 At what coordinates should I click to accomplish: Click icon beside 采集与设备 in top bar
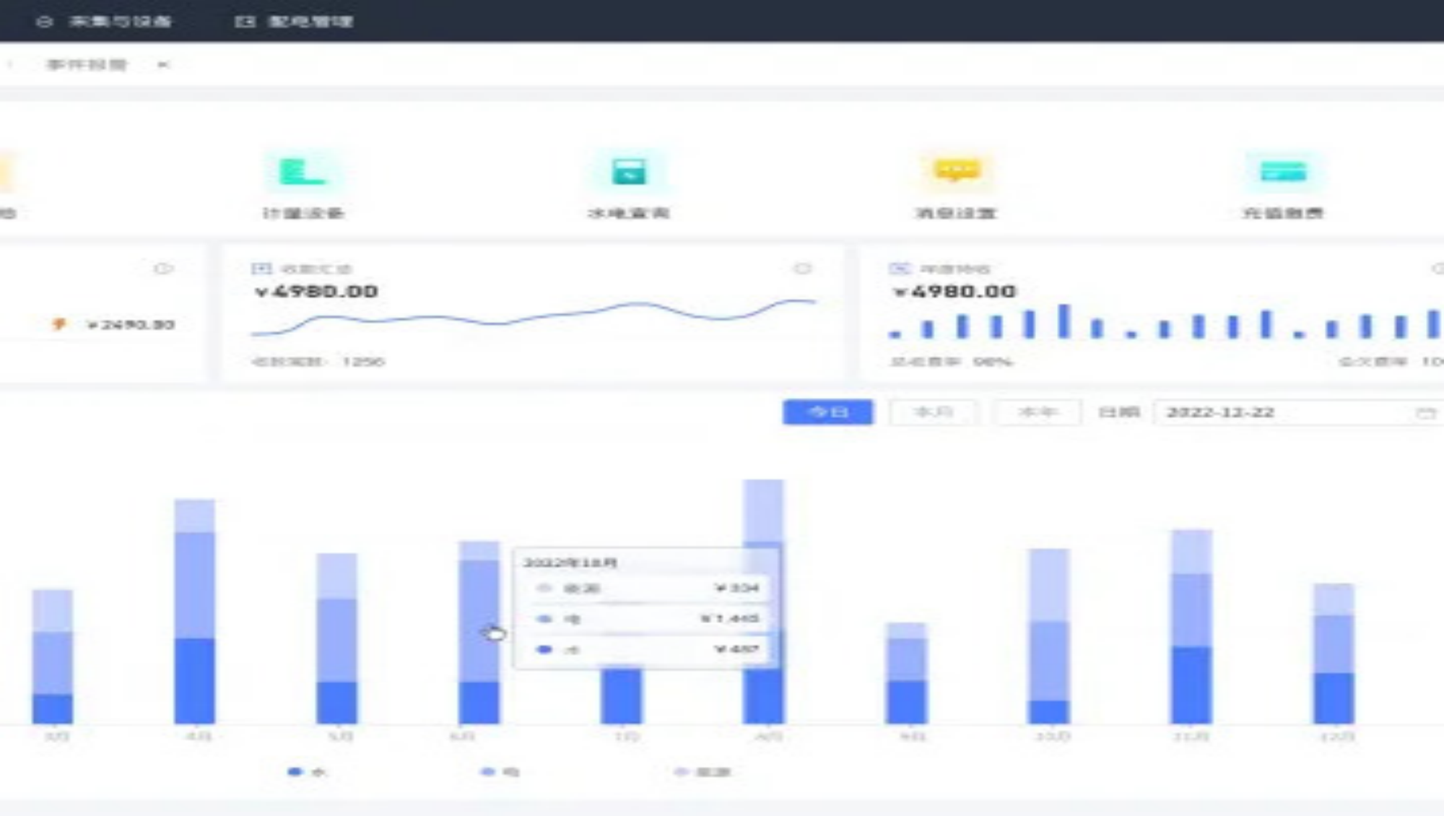(44, 22)
